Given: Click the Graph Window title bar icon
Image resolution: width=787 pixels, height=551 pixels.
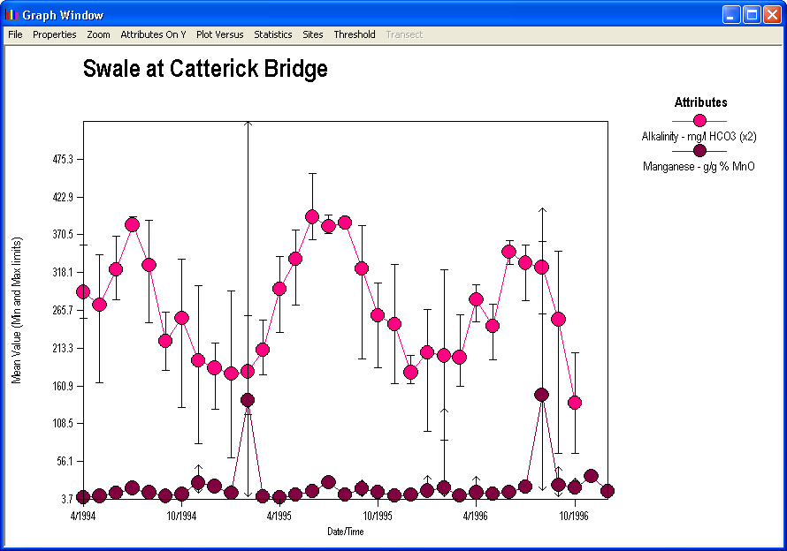Looking at the screenshot, I should tap(11, 14).
